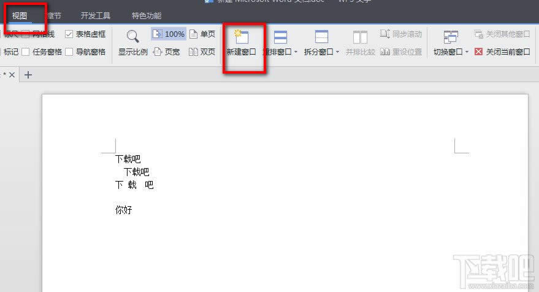Screen dimensions: 539x292
Task: Open the Special Features (特色功能) tab
Action: coord(147,15)
